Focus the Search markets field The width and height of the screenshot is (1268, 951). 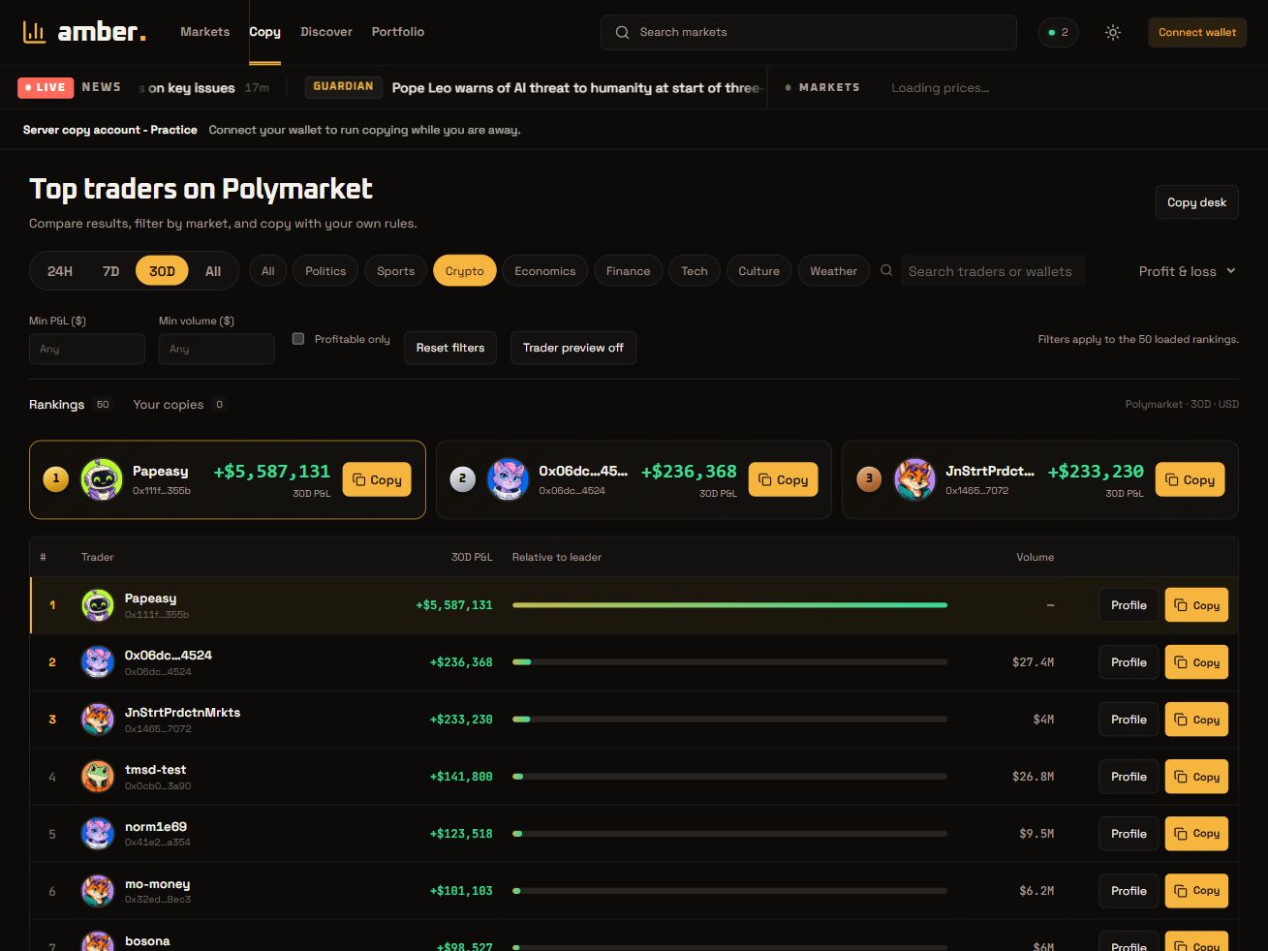(x=809, y=32)
